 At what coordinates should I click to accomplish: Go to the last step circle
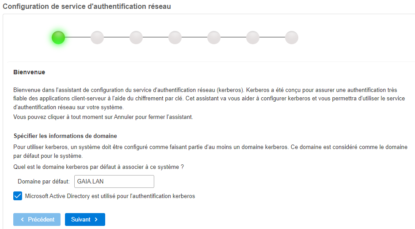[292, 37]
